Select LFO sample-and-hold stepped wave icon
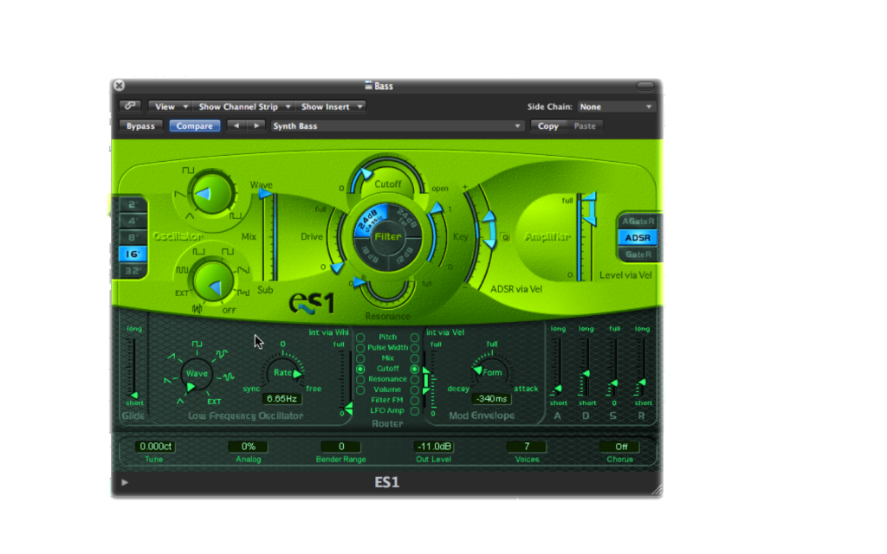This screenshot has height=554, width=887. [x=221, y=354]
